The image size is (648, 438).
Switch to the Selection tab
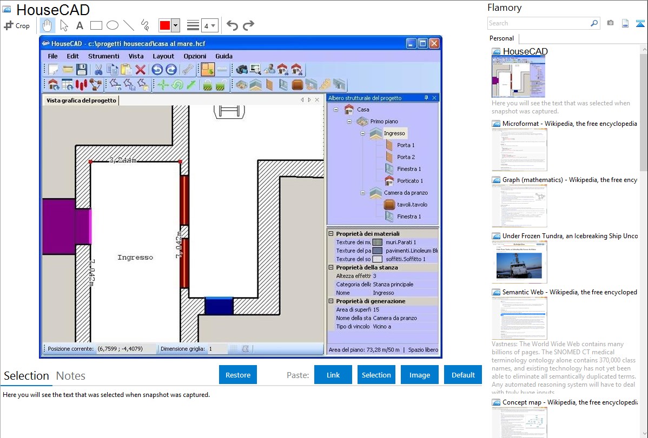pos(27,376)
